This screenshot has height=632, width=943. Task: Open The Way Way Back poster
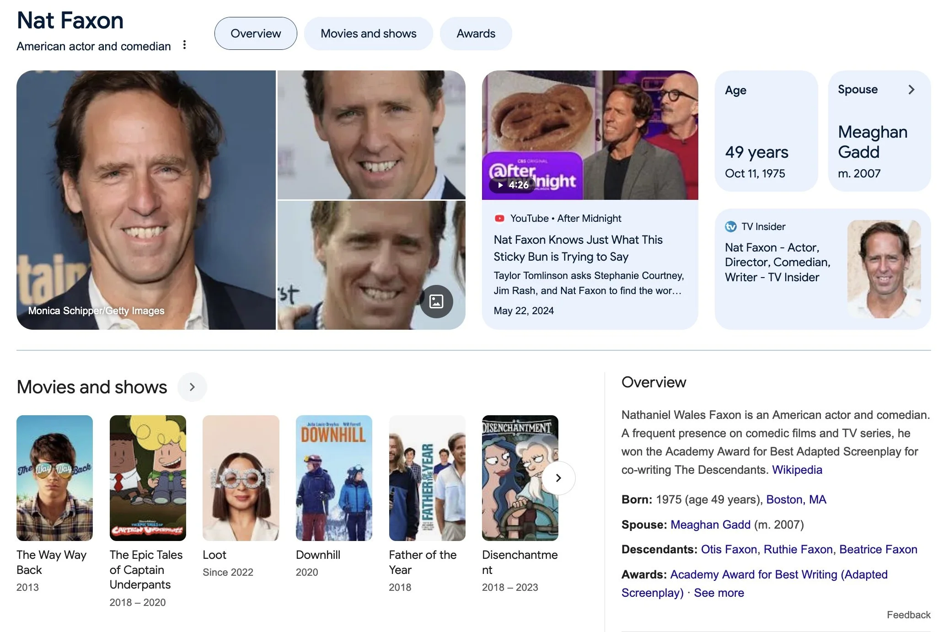click(x=54, y=478)
